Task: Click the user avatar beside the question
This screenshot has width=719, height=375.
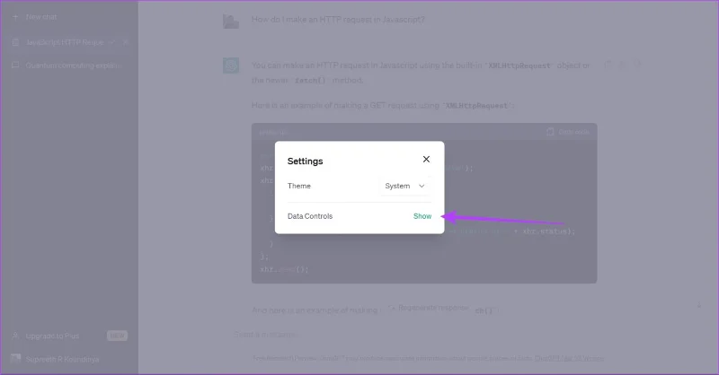Action: tap(231, 21)
